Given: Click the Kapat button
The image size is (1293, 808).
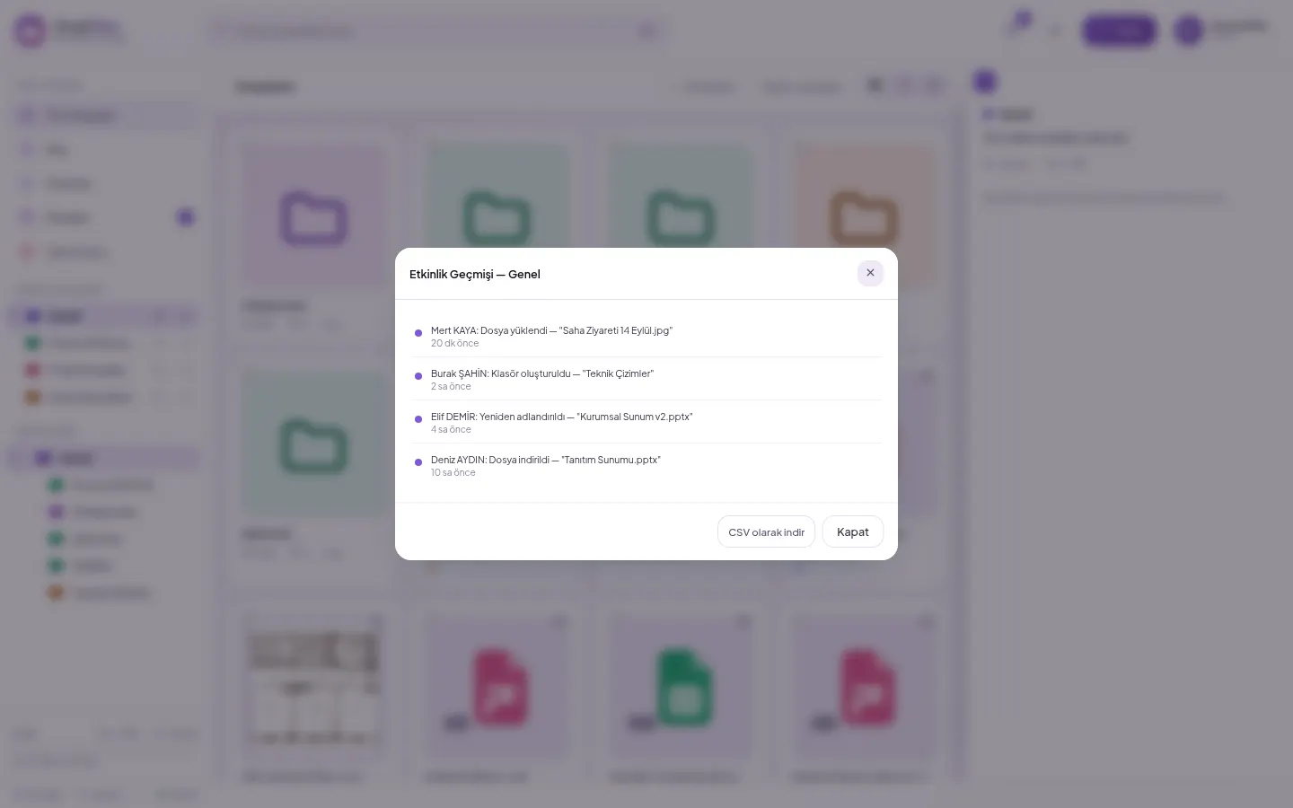Looking at the screenshot, I should click(852, 531).
